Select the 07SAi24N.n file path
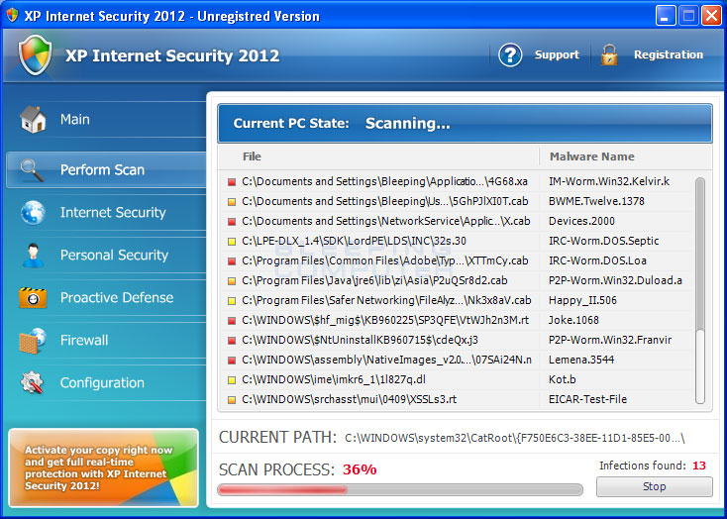The width and height of the screenshot is (727, 519). [x=386, y=360]
